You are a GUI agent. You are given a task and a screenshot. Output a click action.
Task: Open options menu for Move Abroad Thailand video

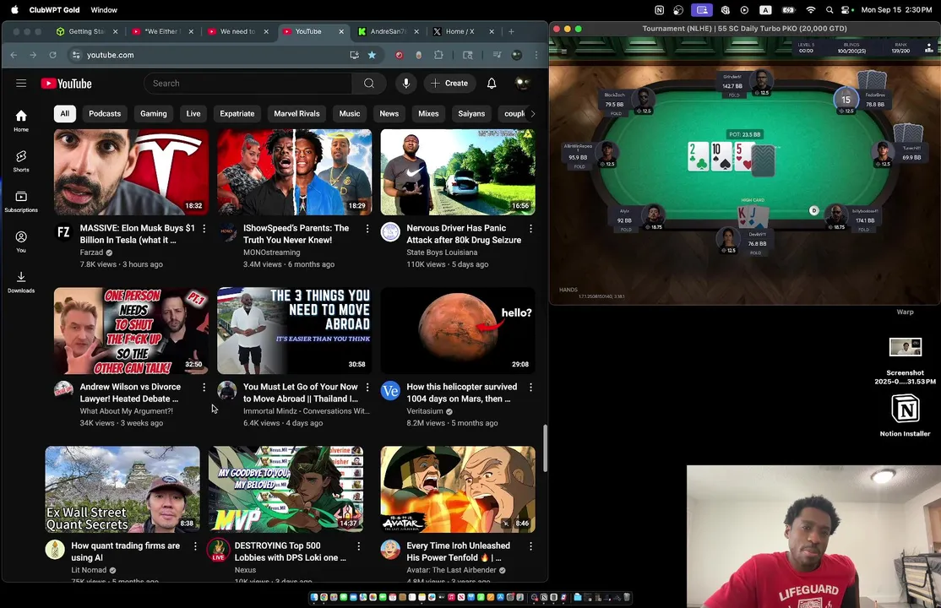(367, 387)
